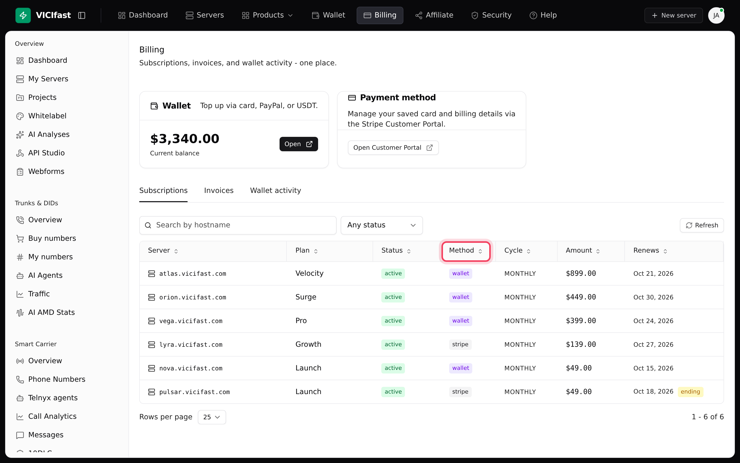
Task: Open Dashboard in the left sidebar
Action: click(x=42, y=60)
